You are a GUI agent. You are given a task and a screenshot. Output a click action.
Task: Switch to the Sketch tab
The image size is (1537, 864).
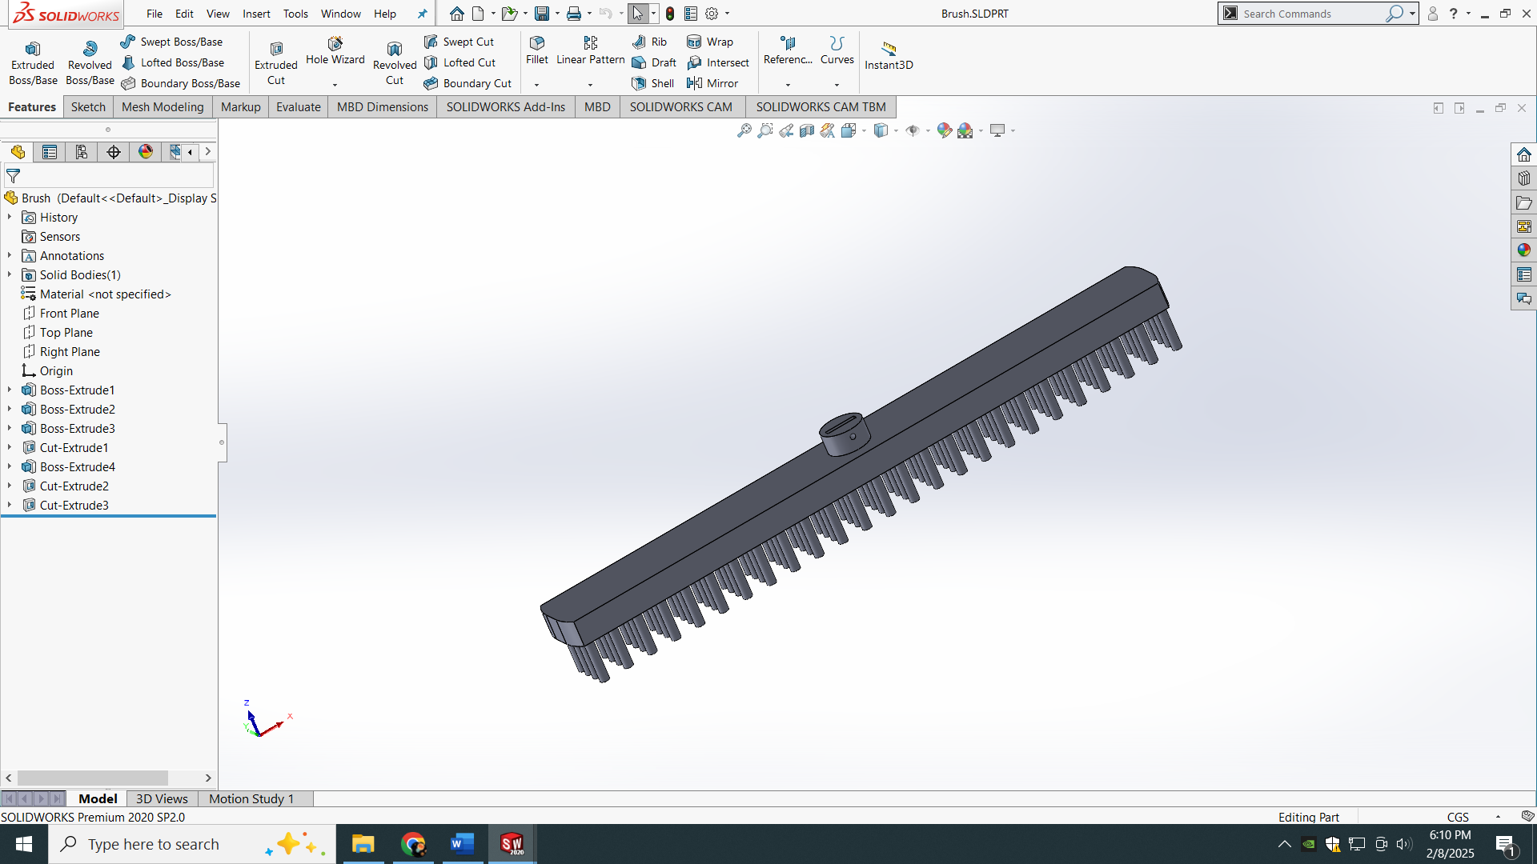(x=88, y=107)
